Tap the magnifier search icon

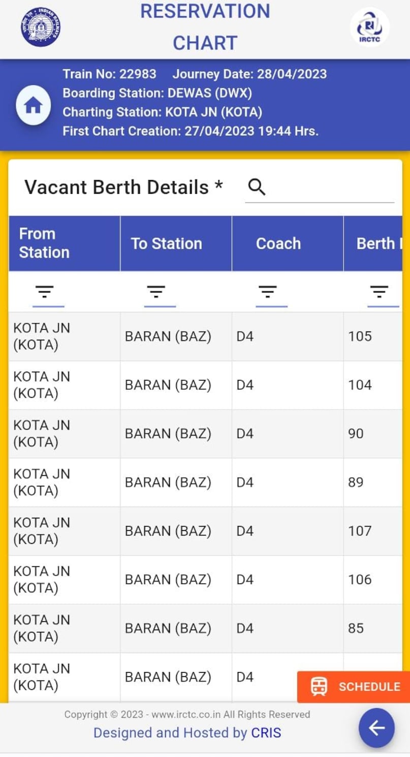click(x=257, y=187)
